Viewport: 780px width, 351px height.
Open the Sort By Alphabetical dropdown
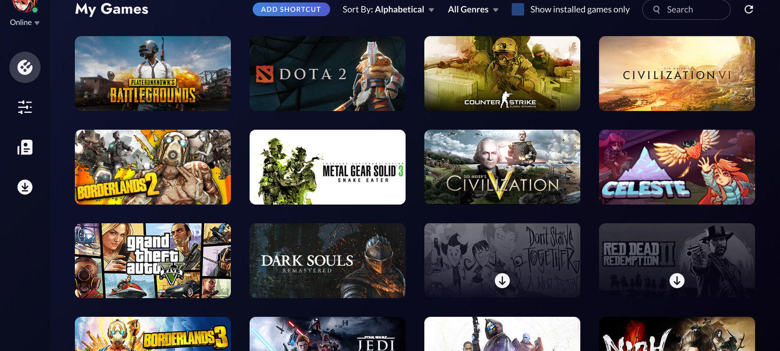click(x=388, y=10)
